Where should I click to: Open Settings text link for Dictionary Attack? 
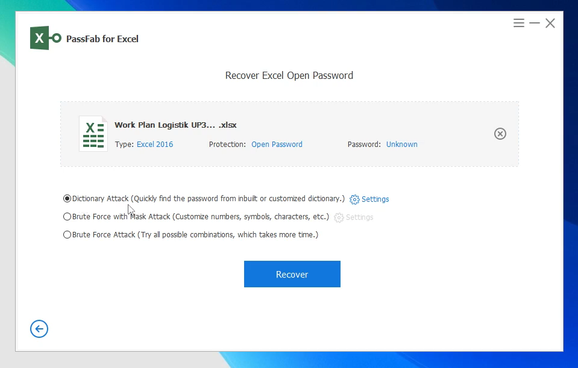point(375,199)
